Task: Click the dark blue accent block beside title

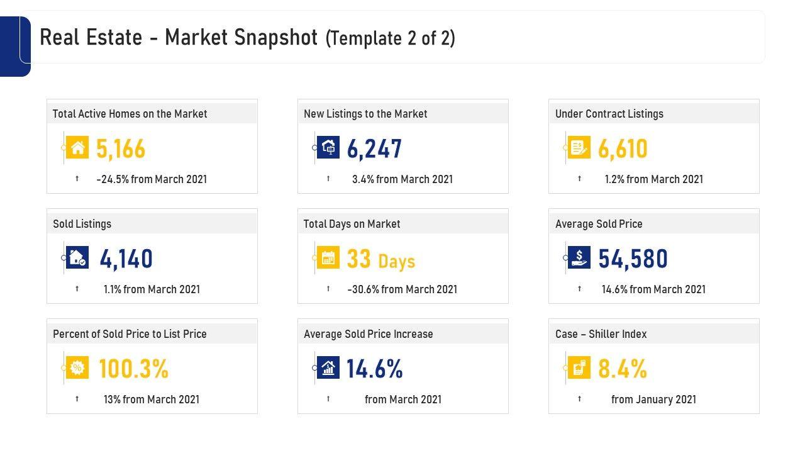Action: coord(14,46)
